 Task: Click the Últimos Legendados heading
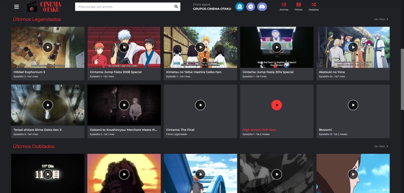pyautogui.click(x=37, y=19)
